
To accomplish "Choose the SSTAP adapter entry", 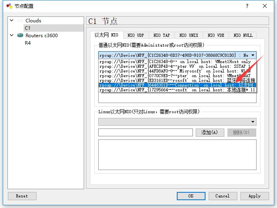I will [177, 67].
